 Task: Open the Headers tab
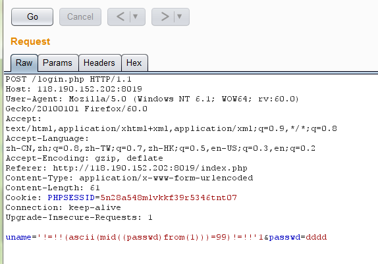point(99,63)
